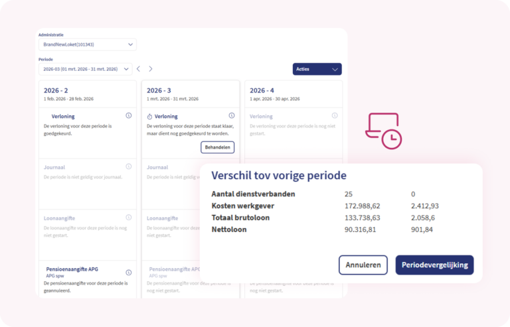The height and width of the screenshot is (327, 510).
Task: Click the Periodevergelijking button
Action: pos(434,265)
